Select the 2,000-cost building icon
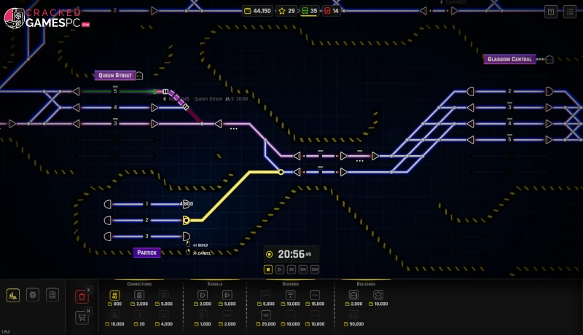This screenshot has height=335, width=583. pos(354,296)
